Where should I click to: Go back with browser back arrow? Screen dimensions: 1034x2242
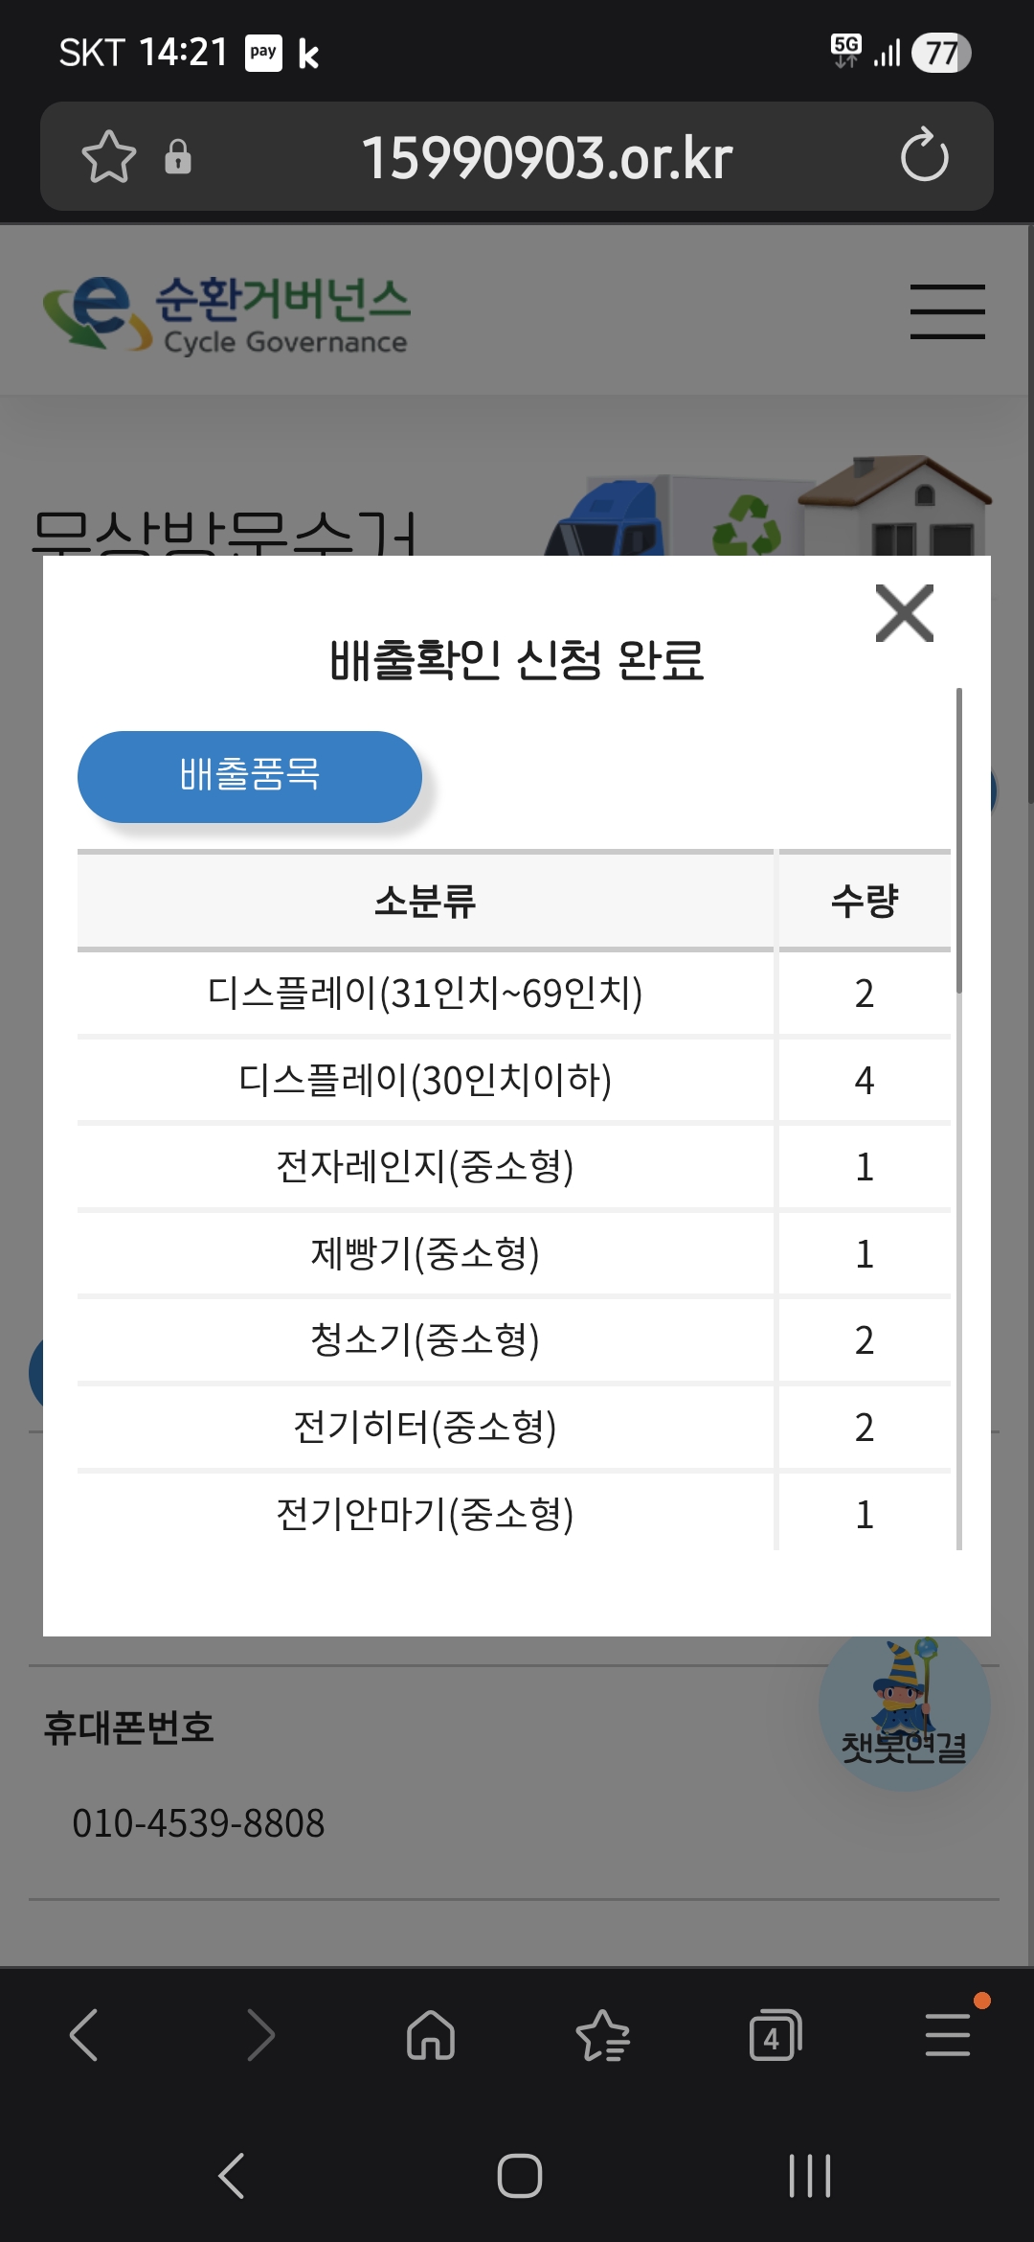(84, 2034)
